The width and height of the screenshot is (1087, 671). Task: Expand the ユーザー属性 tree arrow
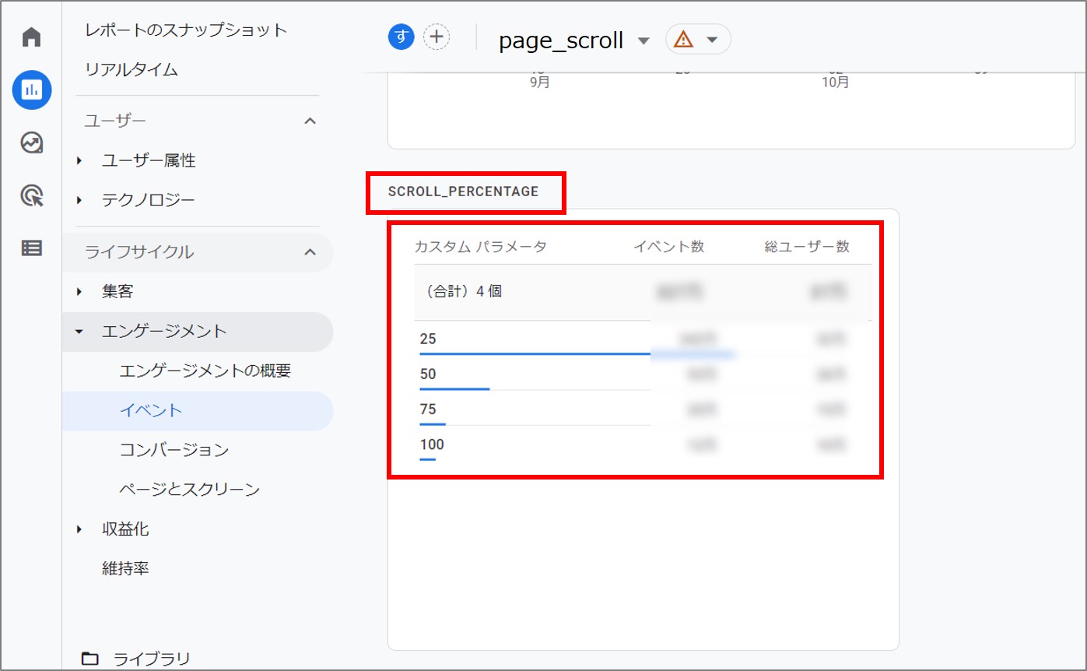pos(79,161)
